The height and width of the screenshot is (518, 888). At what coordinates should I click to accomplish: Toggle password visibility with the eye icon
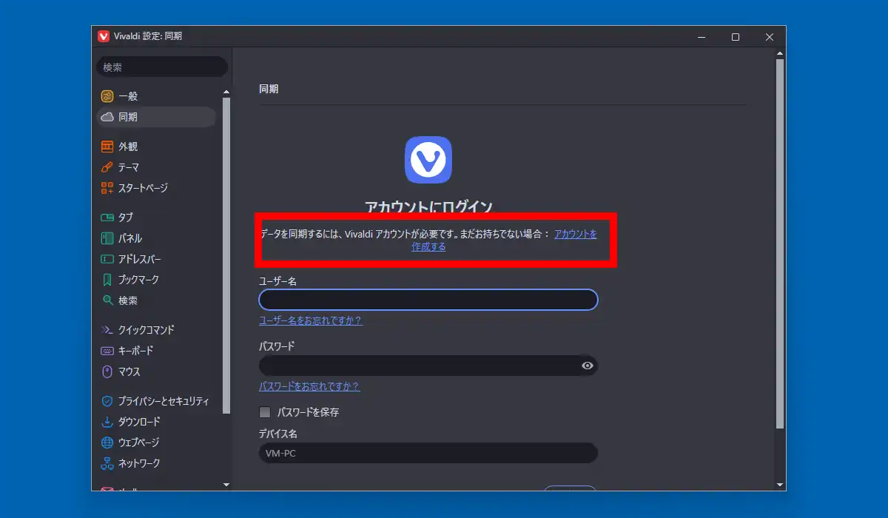[x=588, y=366]
